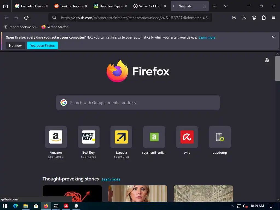Screen dimensions: 280x210
Task: Open Learn more link in notification bar
Action: 207,37
